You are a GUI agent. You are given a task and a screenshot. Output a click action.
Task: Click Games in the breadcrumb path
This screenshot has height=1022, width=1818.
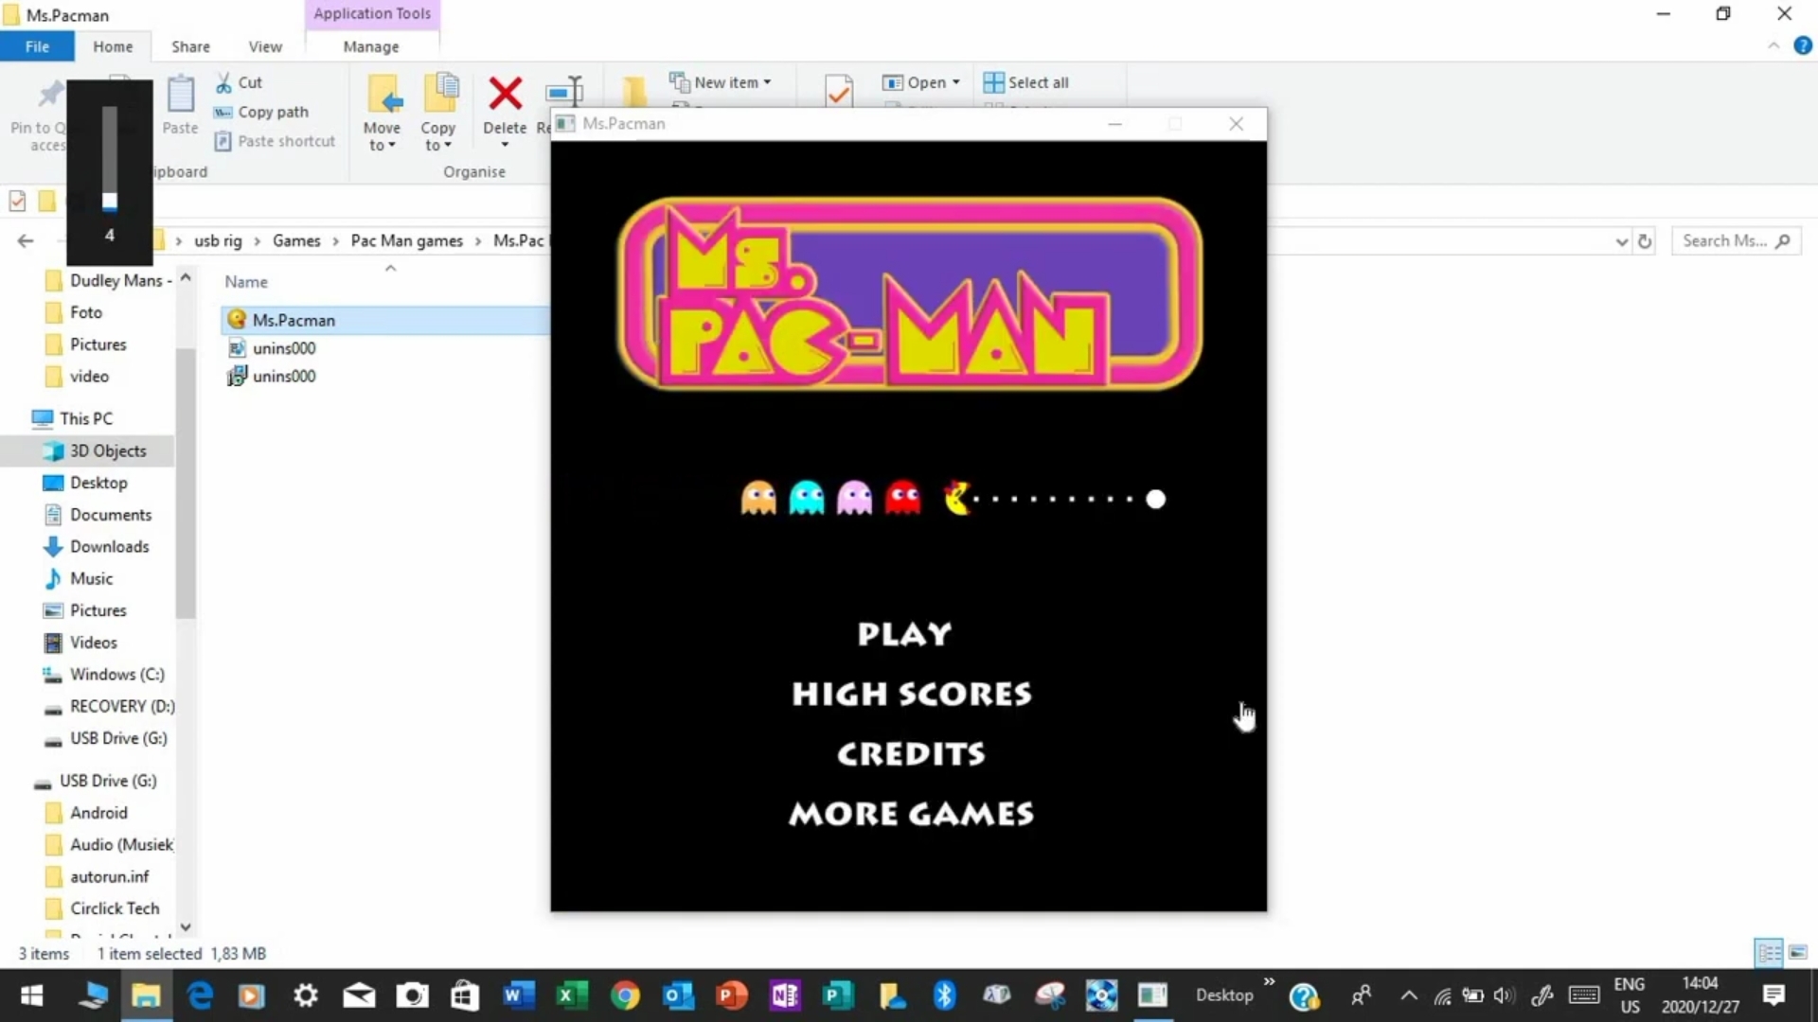click(296, 240)
